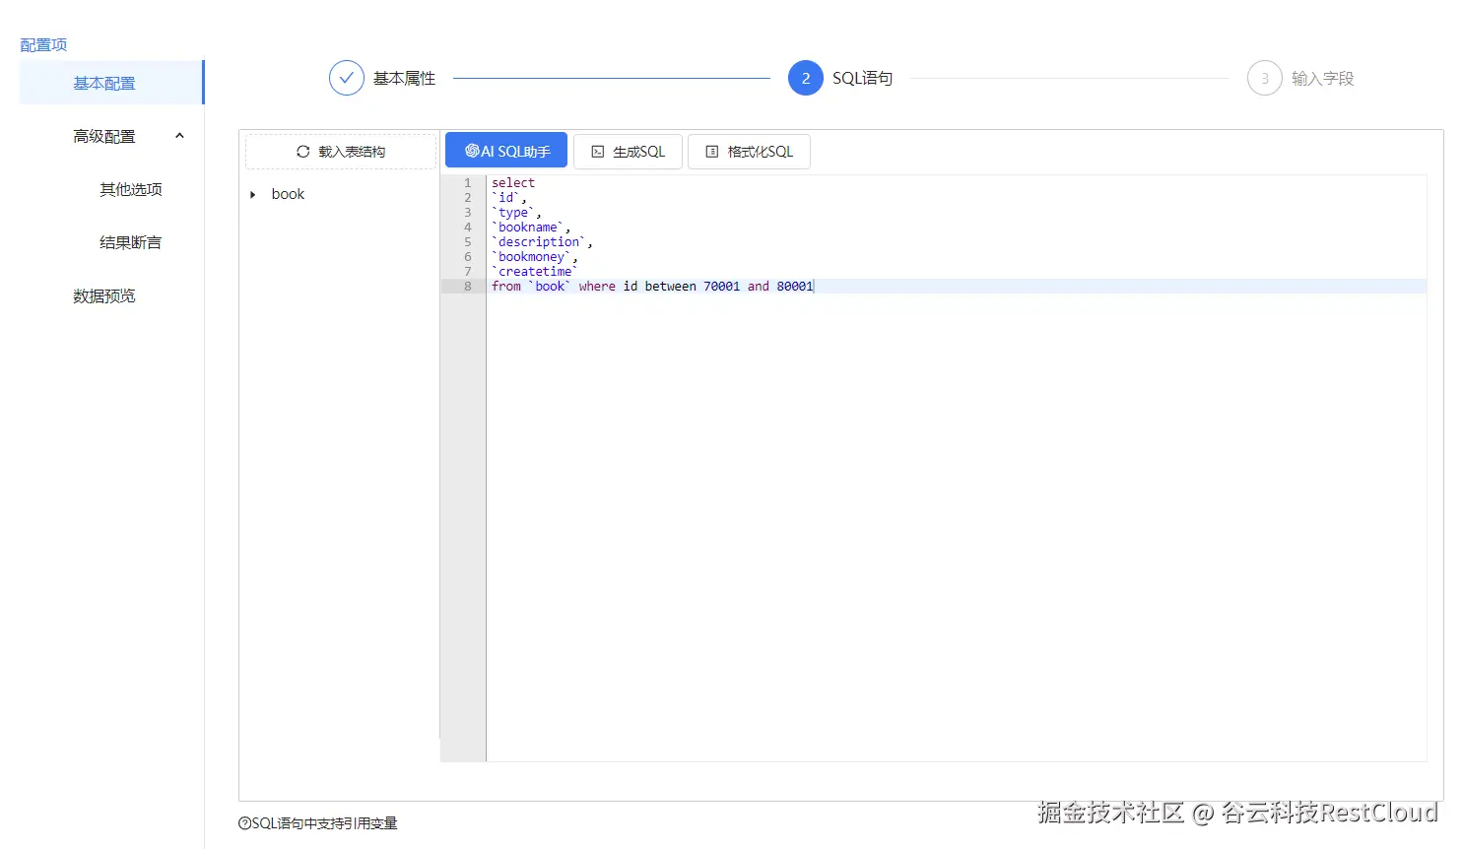Click the between keyword in SQL
1462x849 pixels.
pos(671,287)
